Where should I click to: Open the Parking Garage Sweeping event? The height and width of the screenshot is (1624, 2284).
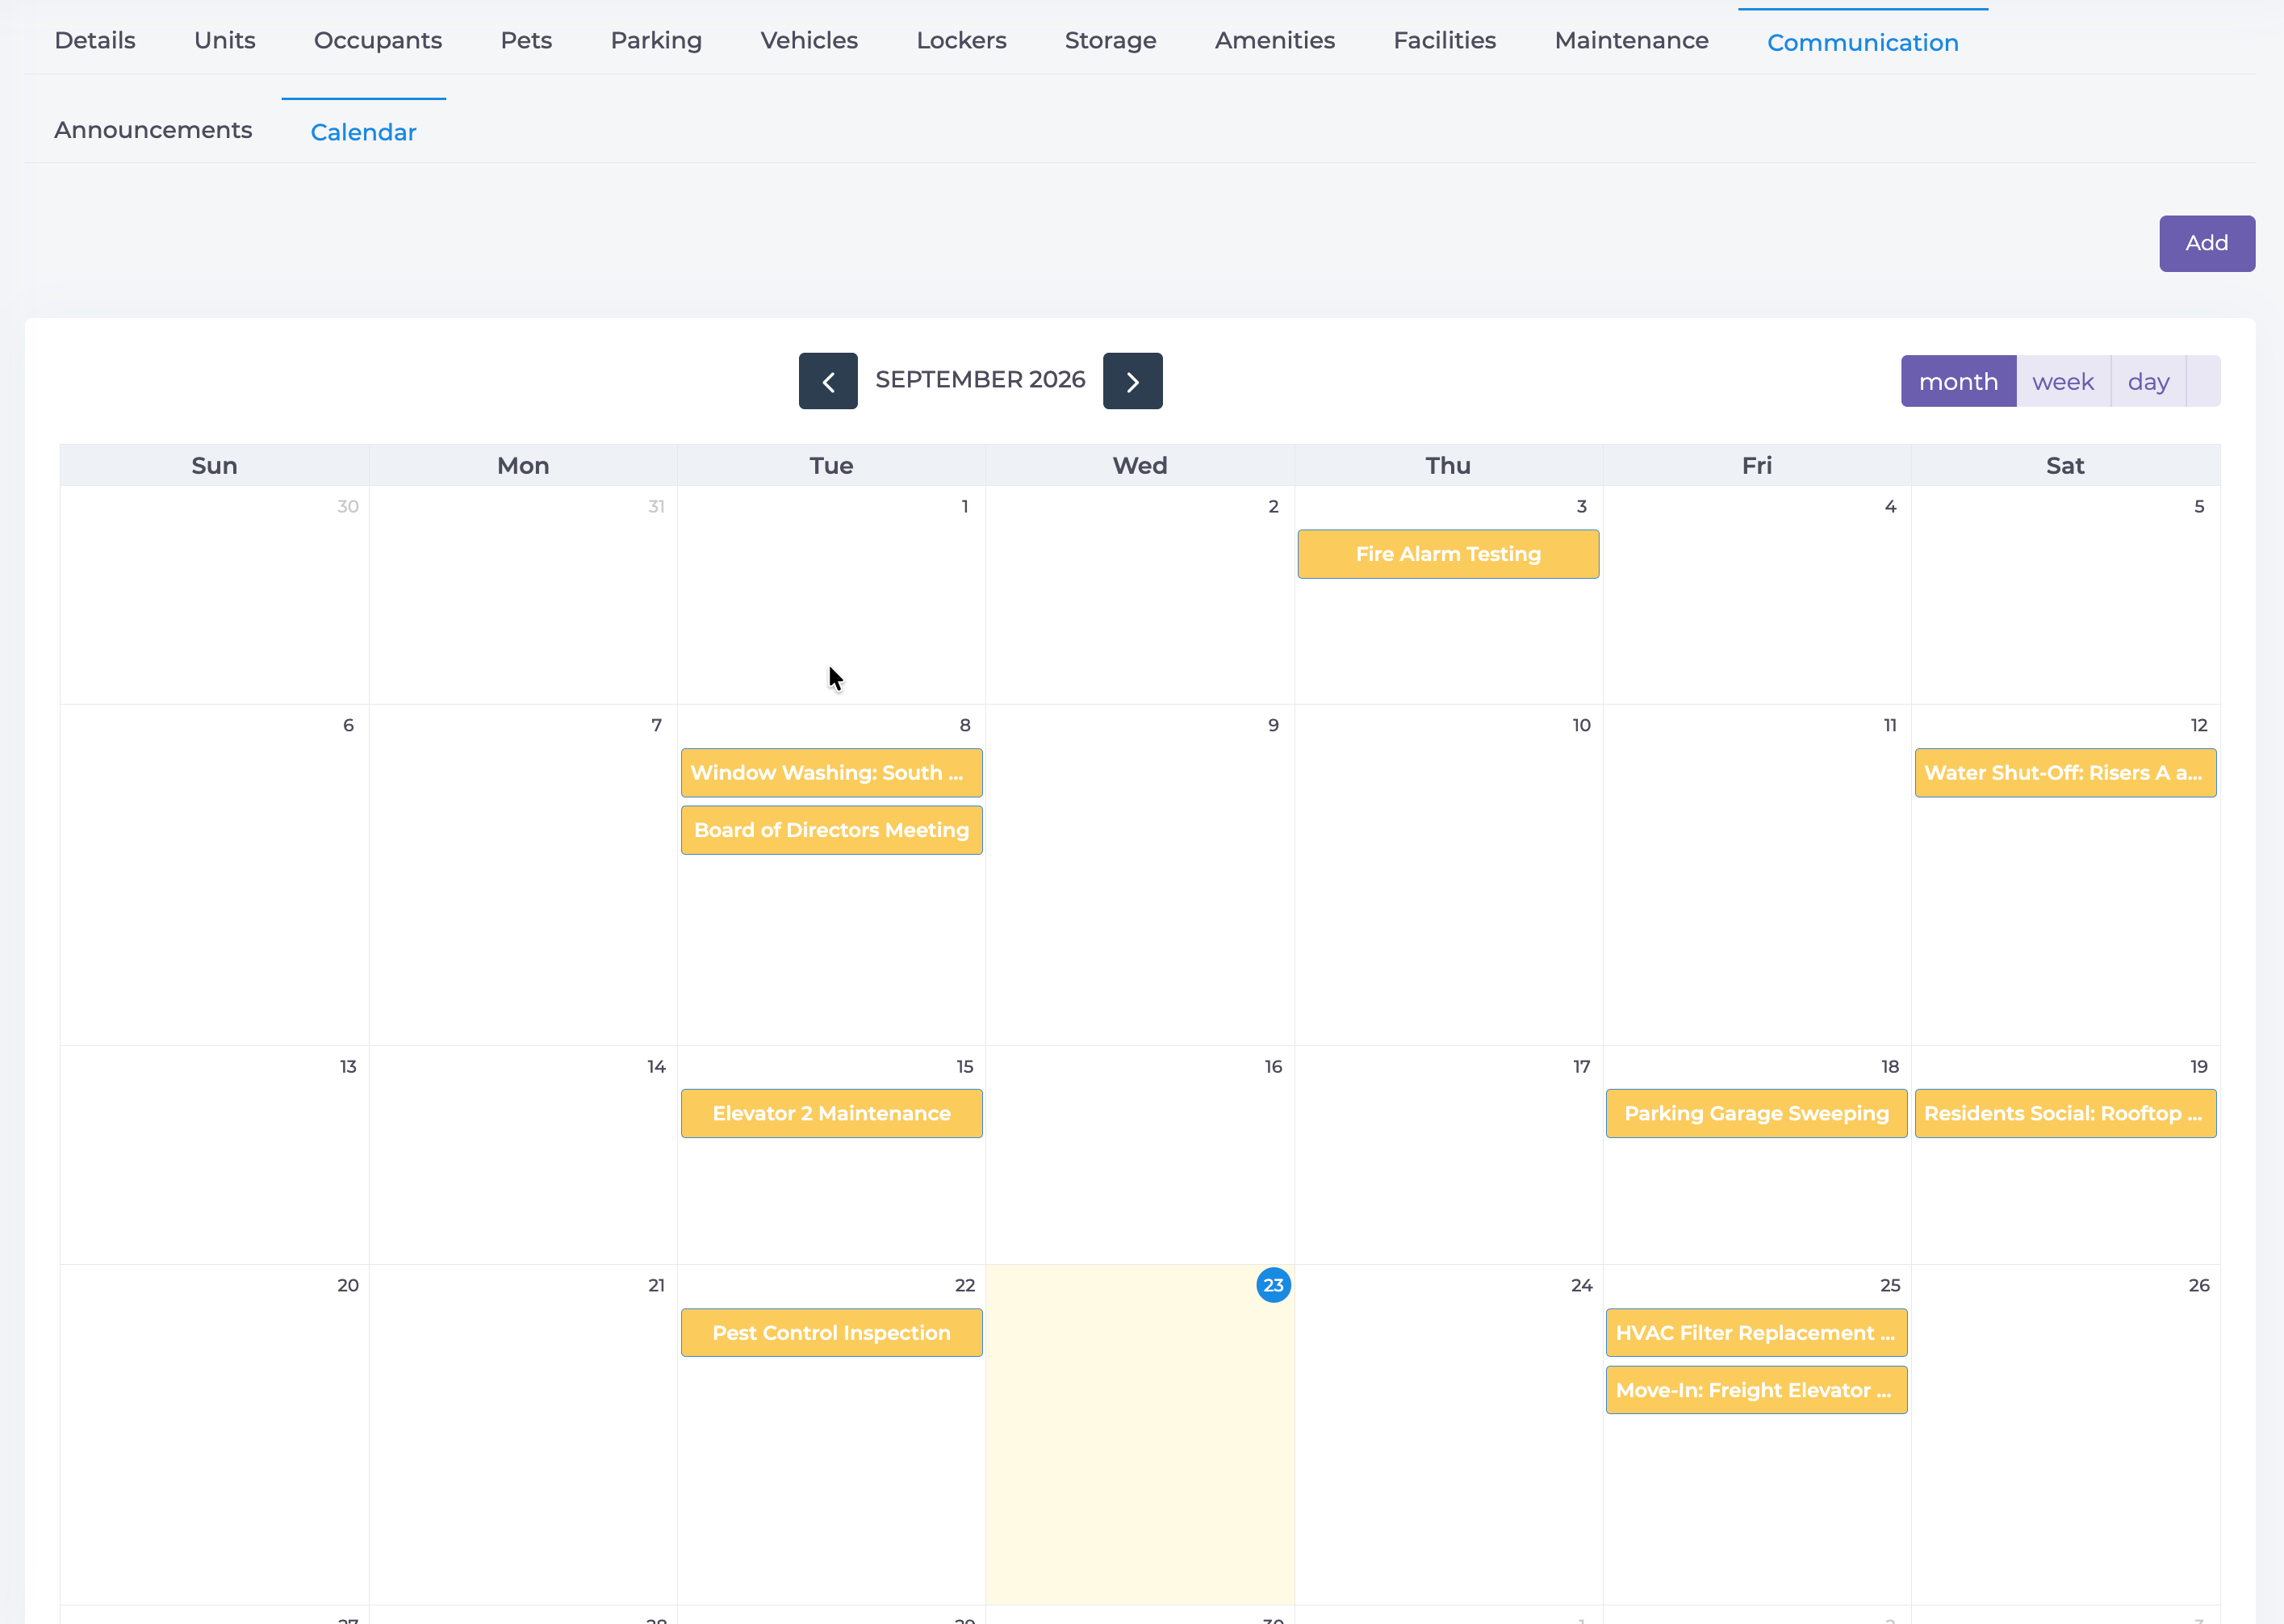coord(1756,1113)
